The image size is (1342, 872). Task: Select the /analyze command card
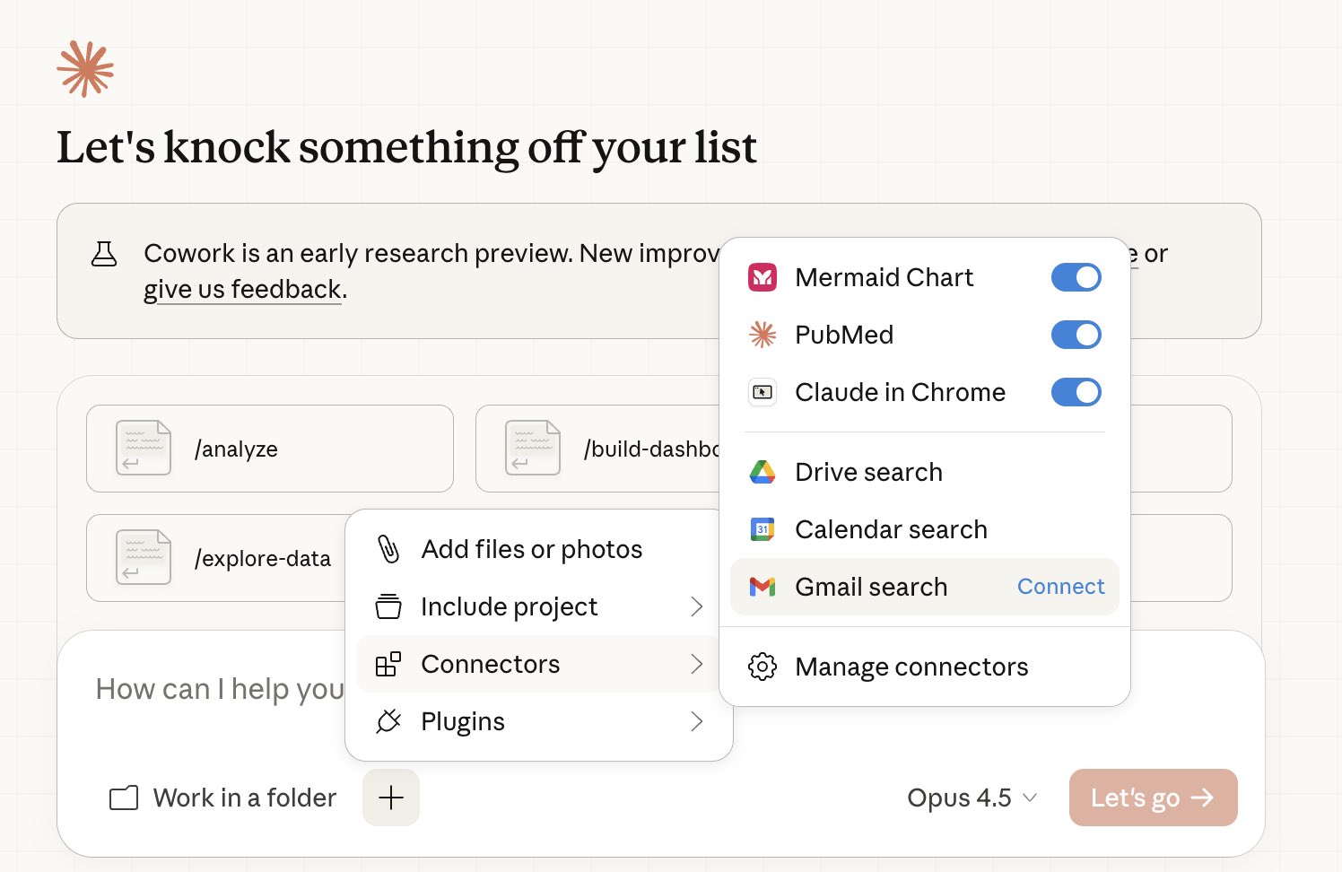click(269, 449)
